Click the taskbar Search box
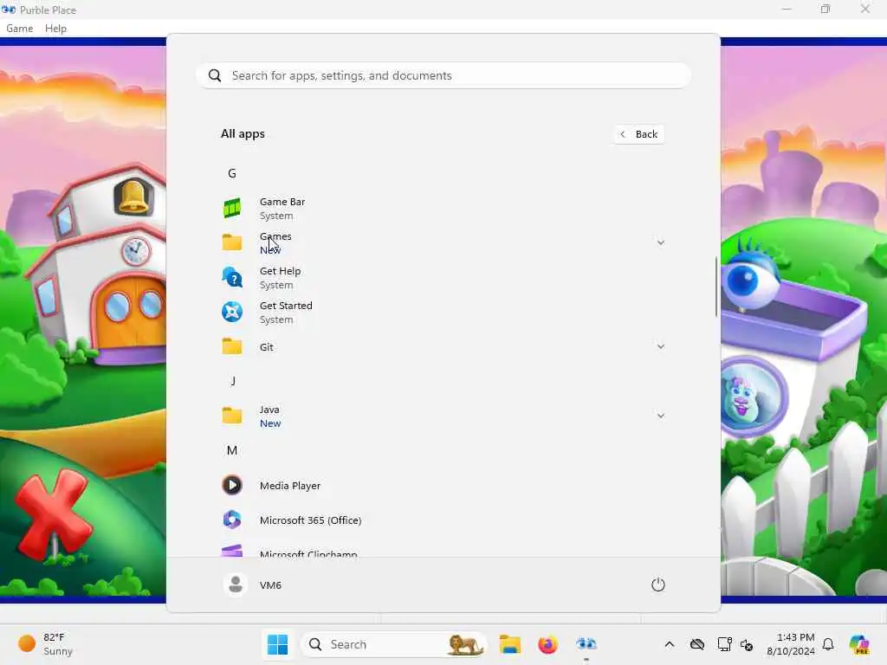 [394, 644]
